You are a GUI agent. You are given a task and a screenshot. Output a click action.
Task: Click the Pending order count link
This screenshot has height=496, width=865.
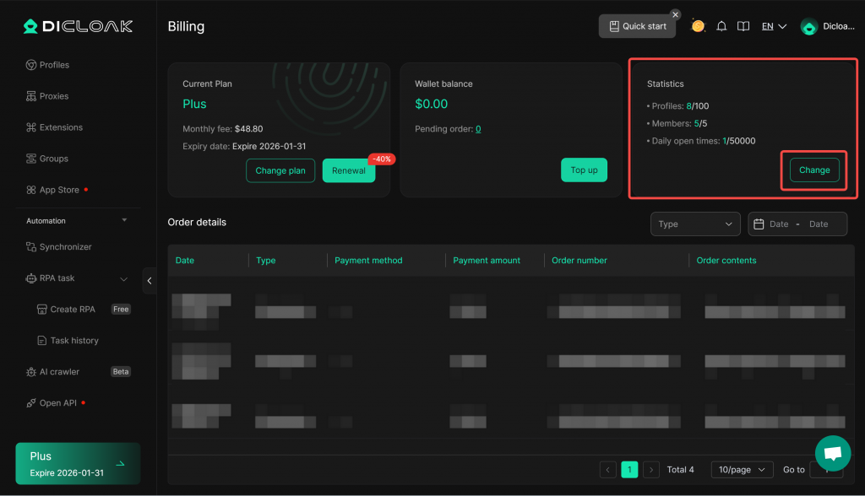(478, 129)
